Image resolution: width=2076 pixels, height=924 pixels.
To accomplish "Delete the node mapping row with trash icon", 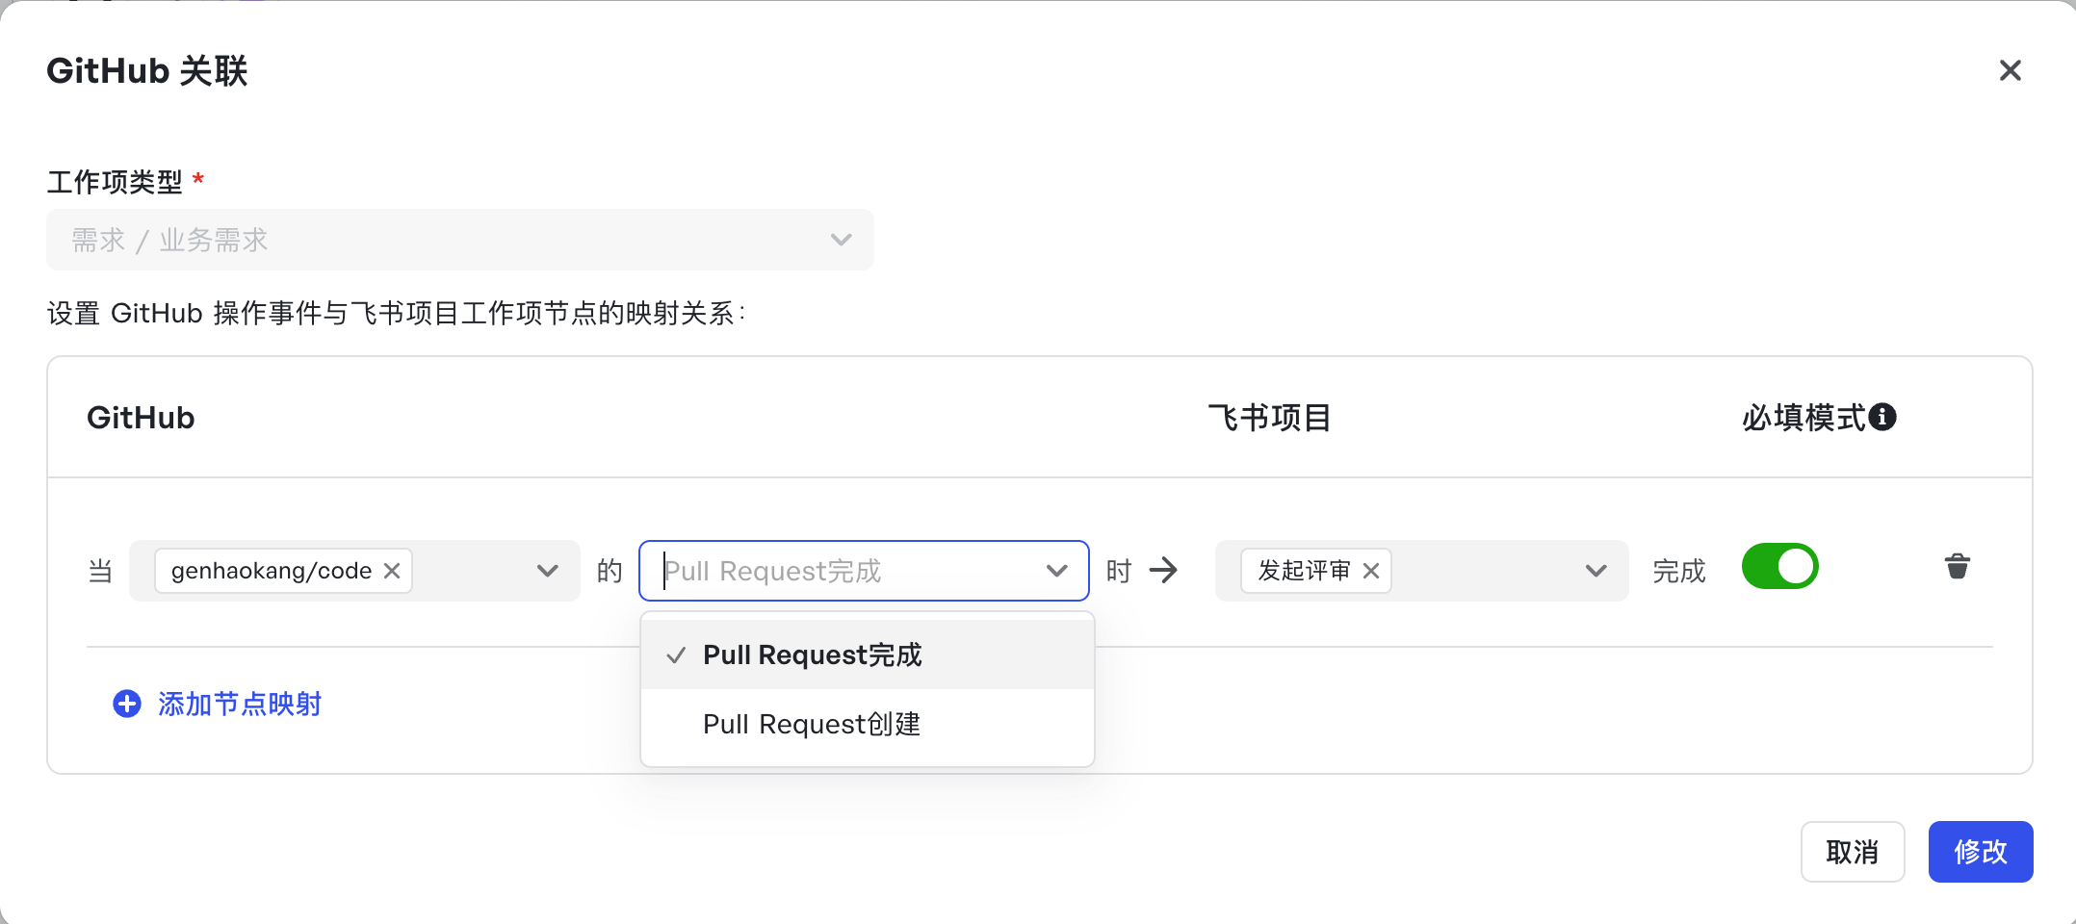I will (1957, 566).
